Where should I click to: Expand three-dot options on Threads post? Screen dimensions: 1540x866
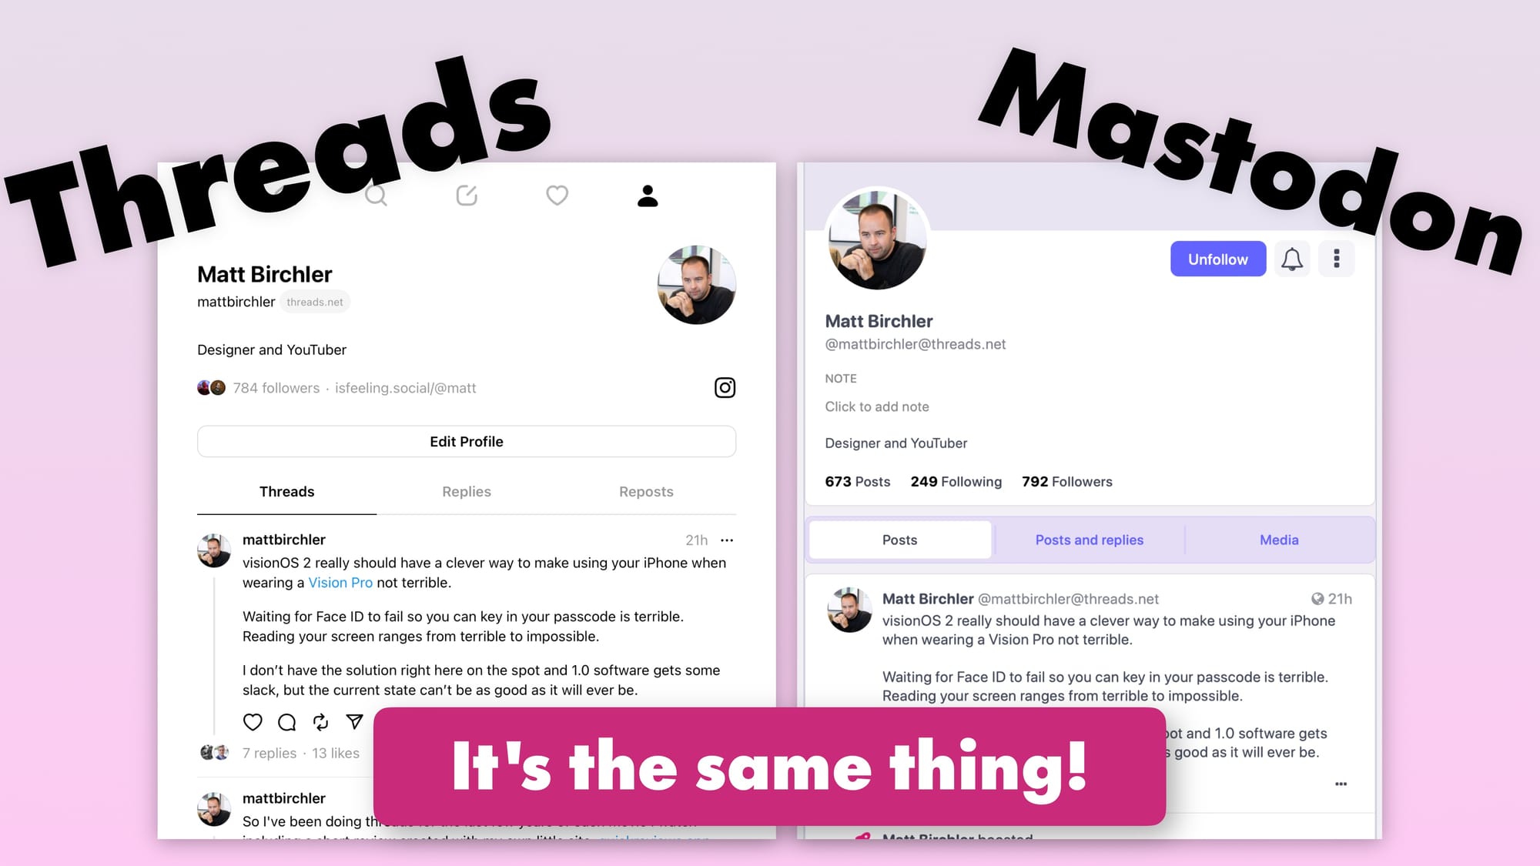pyautogui.click(x=728, y=540)
